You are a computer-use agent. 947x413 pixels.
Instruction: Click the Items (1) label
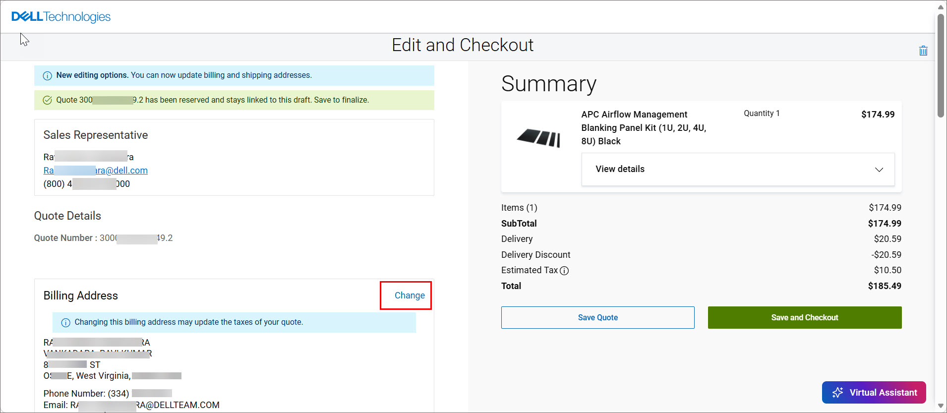coord(519,208)
